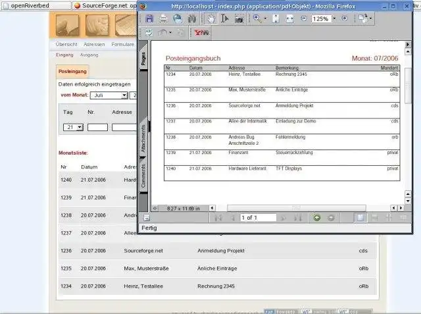The image size is (421, 314).
Task: Click the Print icon in PDF toolbar
Action: coord(164,19)
